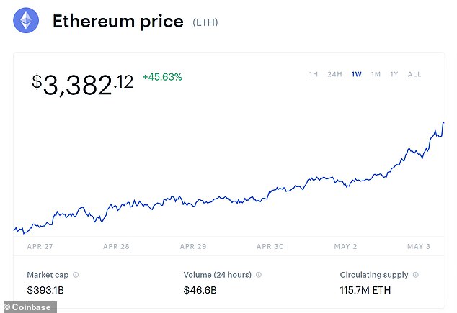The height and width of the screenshot is (313, 457).
Task: Select the 24H time range
Action: [x=334, y=74]
